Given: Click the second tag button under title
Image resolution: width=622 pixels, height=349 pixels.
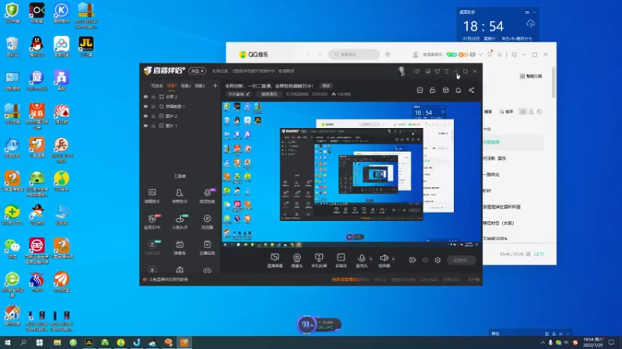Looking at the screenshot, I should click(269, 94).
